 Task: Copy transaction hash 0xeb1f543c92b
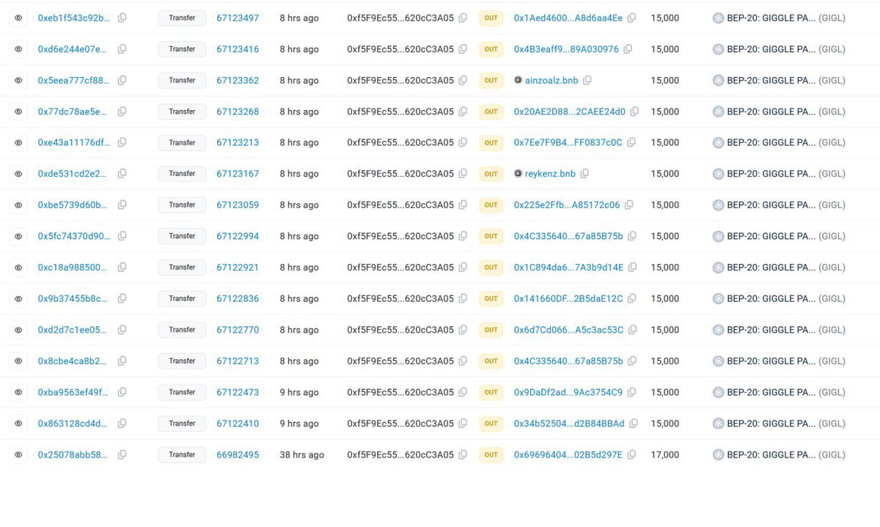pos(122,18)
